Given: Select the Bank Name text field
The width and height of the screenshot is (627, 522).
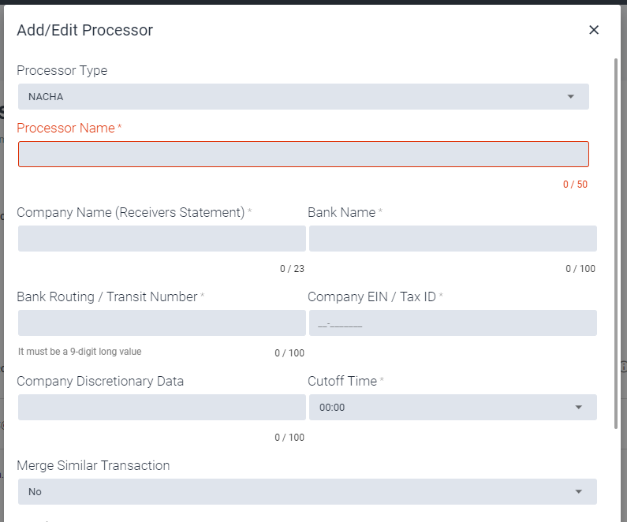Looking at the screenshot, I should 453,239.
